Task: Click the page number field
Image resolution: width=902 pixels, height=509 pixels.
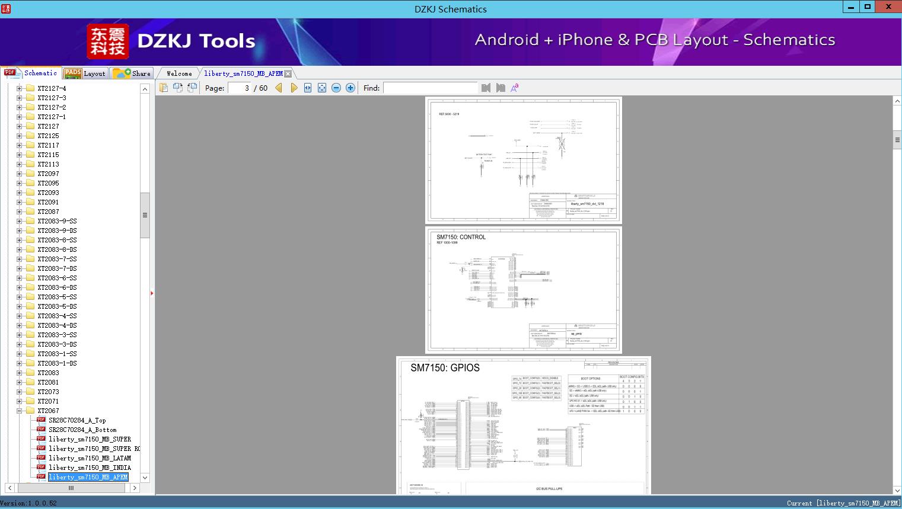Action: (x=240, y=88)
